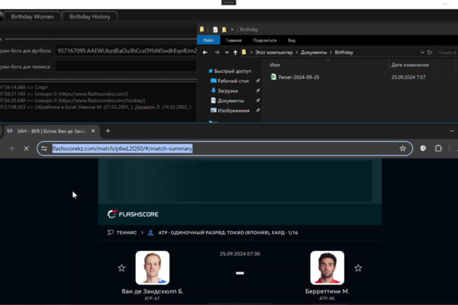The image size is (458, 305).
Task: Sort files by Дата изменения column
Action: 410,65
